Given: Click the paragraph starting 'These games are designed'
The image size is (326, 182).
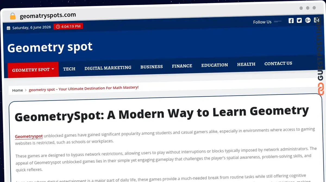Looking at the screenshot, I should [166, 159].
